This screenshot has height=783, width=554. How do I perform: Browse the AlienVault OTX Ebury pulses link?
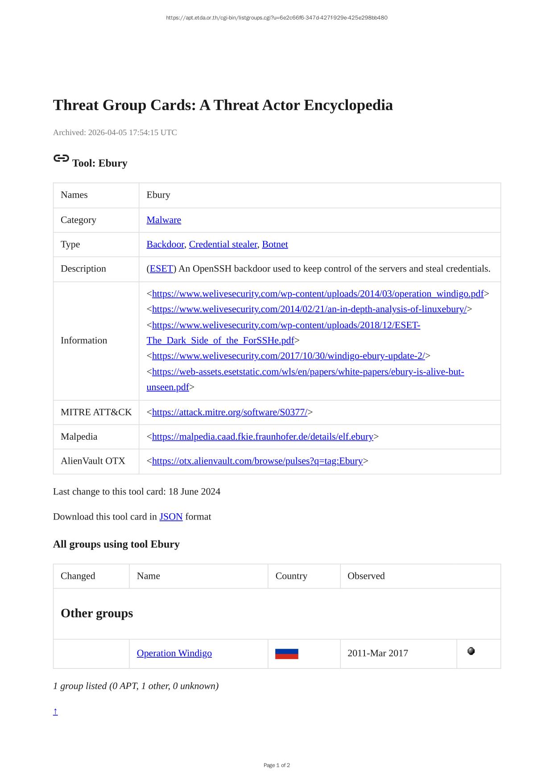(257, 461)
